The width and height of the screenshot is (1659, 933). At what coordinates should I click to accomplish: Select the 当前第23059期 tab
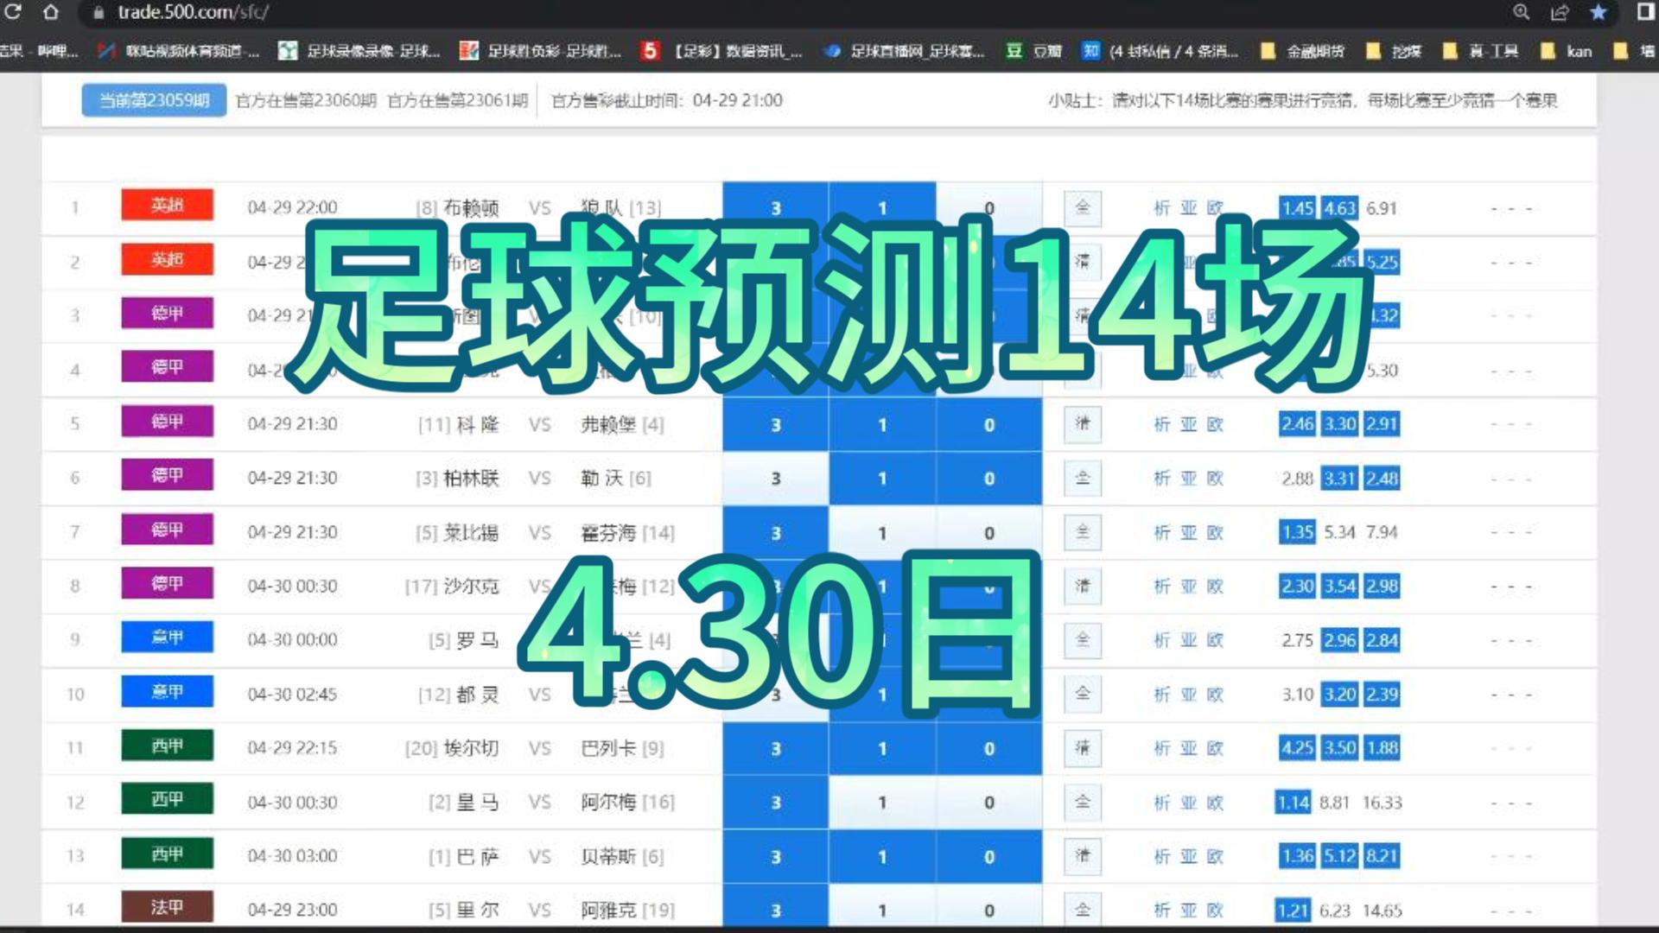[x=154, y=100]
